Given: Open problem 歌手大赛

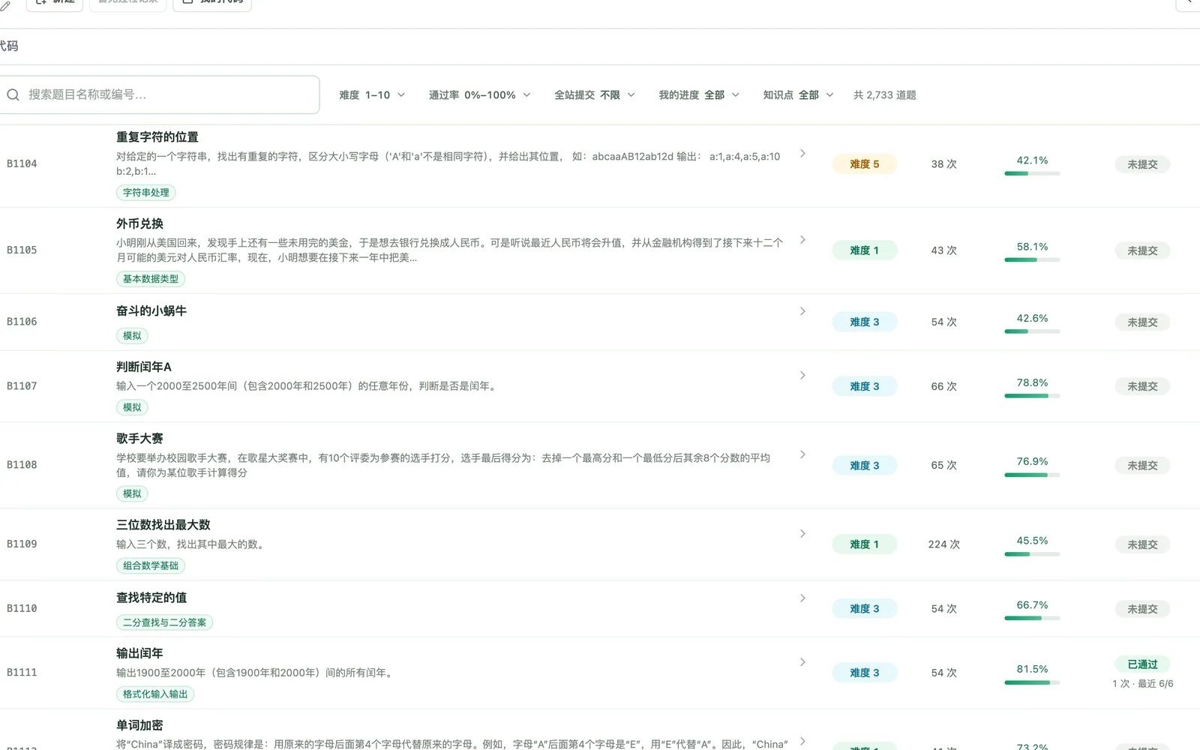Looking at the screenshot, I should click(139, 439).
